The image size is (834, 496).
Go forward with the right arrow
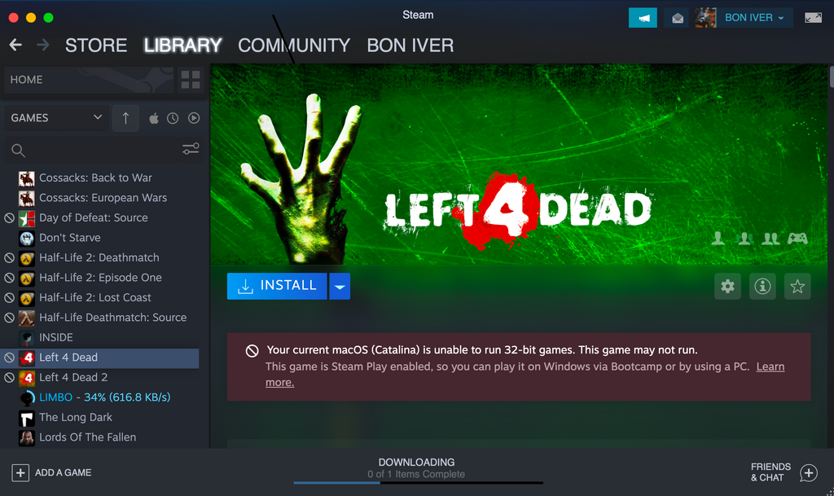[42, 45]
